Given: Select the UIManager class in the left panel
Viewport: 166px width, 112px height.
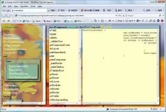Looking at the screenshot, I should [10, 85].
